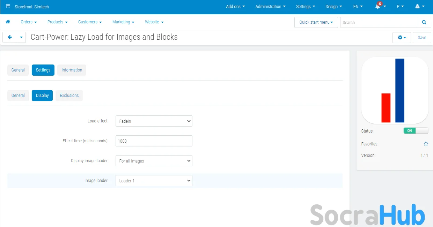Screen dimensions: 433x227
Task: Expand the Load effect dropdown
Action: [x=154, y=121]
